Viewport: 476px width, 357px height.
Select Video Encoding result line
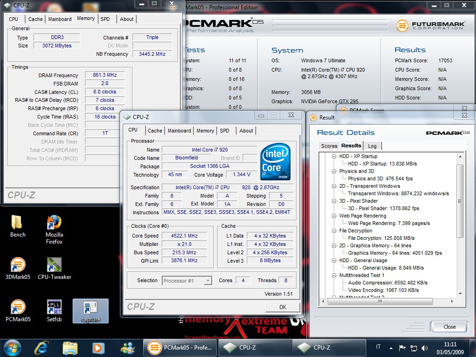[383, 290]
